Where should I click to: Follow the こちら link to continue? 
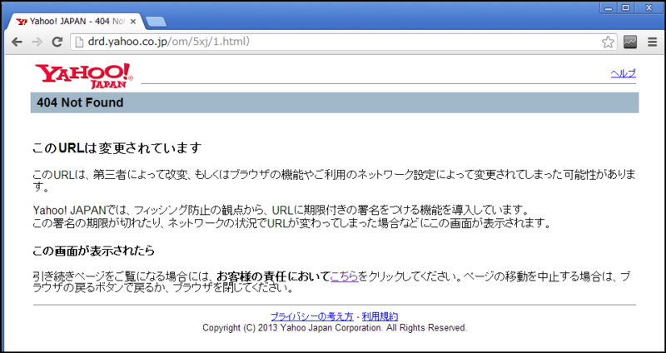344,276
